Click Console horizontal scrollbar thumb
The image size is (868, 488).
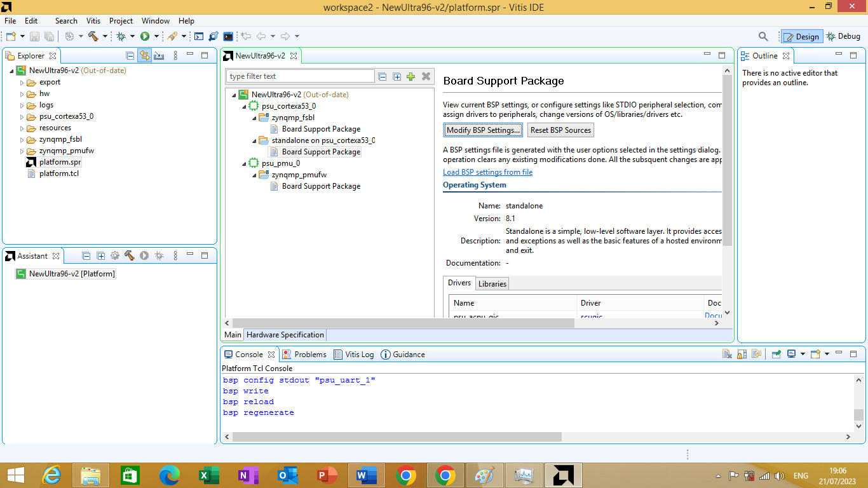pos(397,437)
